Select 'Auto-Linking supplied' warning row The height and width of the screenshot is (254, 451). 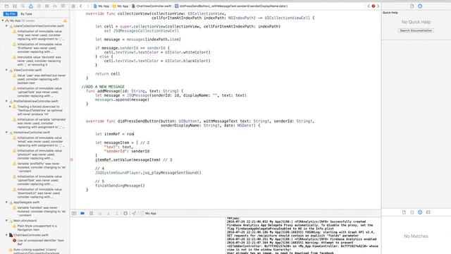click(35, 251)
